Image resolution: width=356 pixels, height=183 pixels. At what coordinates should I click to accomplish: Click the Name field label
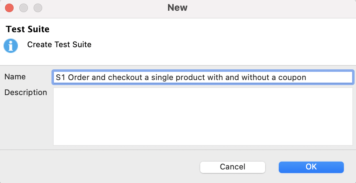(x=15, y=77)
